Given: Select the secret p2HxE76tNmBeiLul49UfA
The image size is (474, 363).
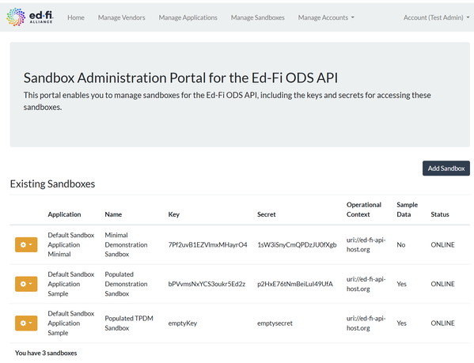Looking at the screenshot, I should click(x=295, y=284).
